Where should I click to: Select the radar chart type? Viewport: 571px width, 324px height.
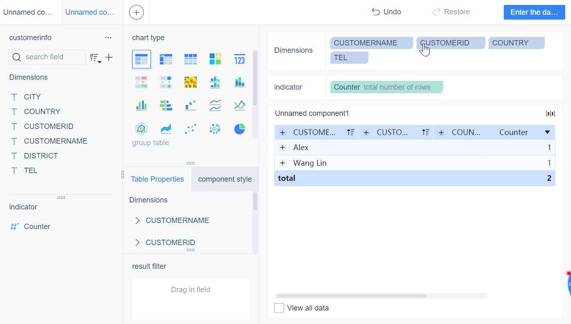(x=141, y=128)
